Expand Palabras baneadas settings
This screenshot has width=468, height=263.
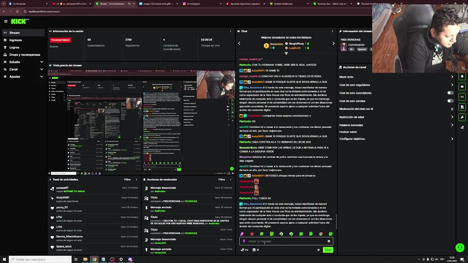(x=452, y=125)
